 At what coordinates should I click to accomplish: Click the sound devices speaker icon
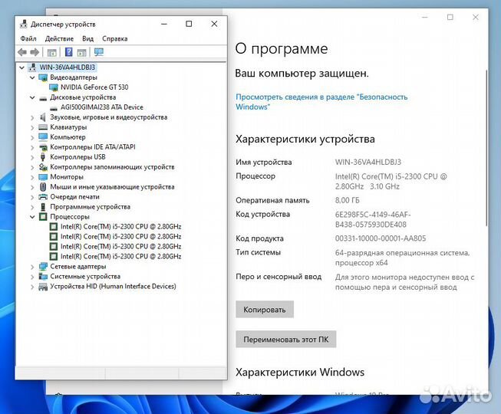click(43, 117)
